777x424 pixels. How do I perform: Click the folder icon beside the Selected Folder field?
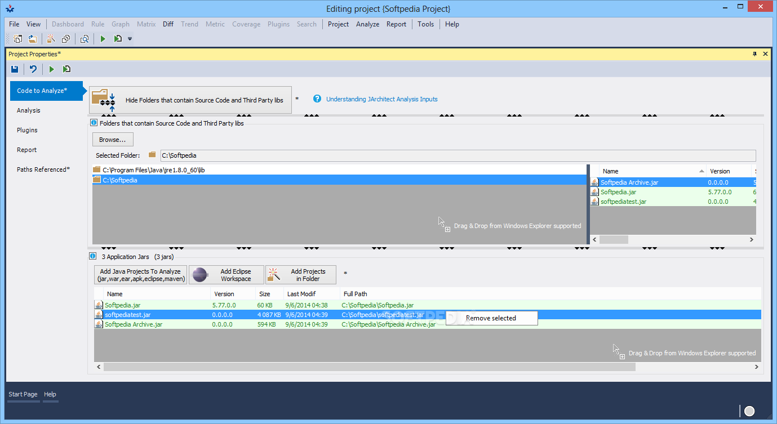coord(152,155)
